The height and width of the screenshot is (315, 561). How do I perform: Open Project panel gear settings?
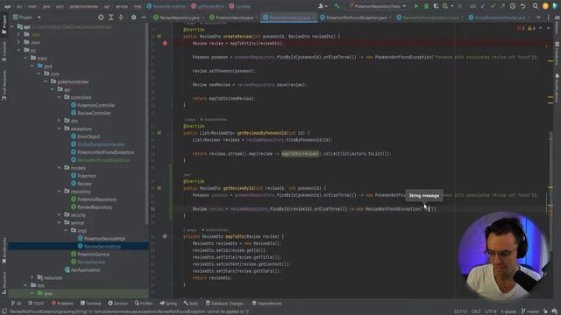[133, 17]
